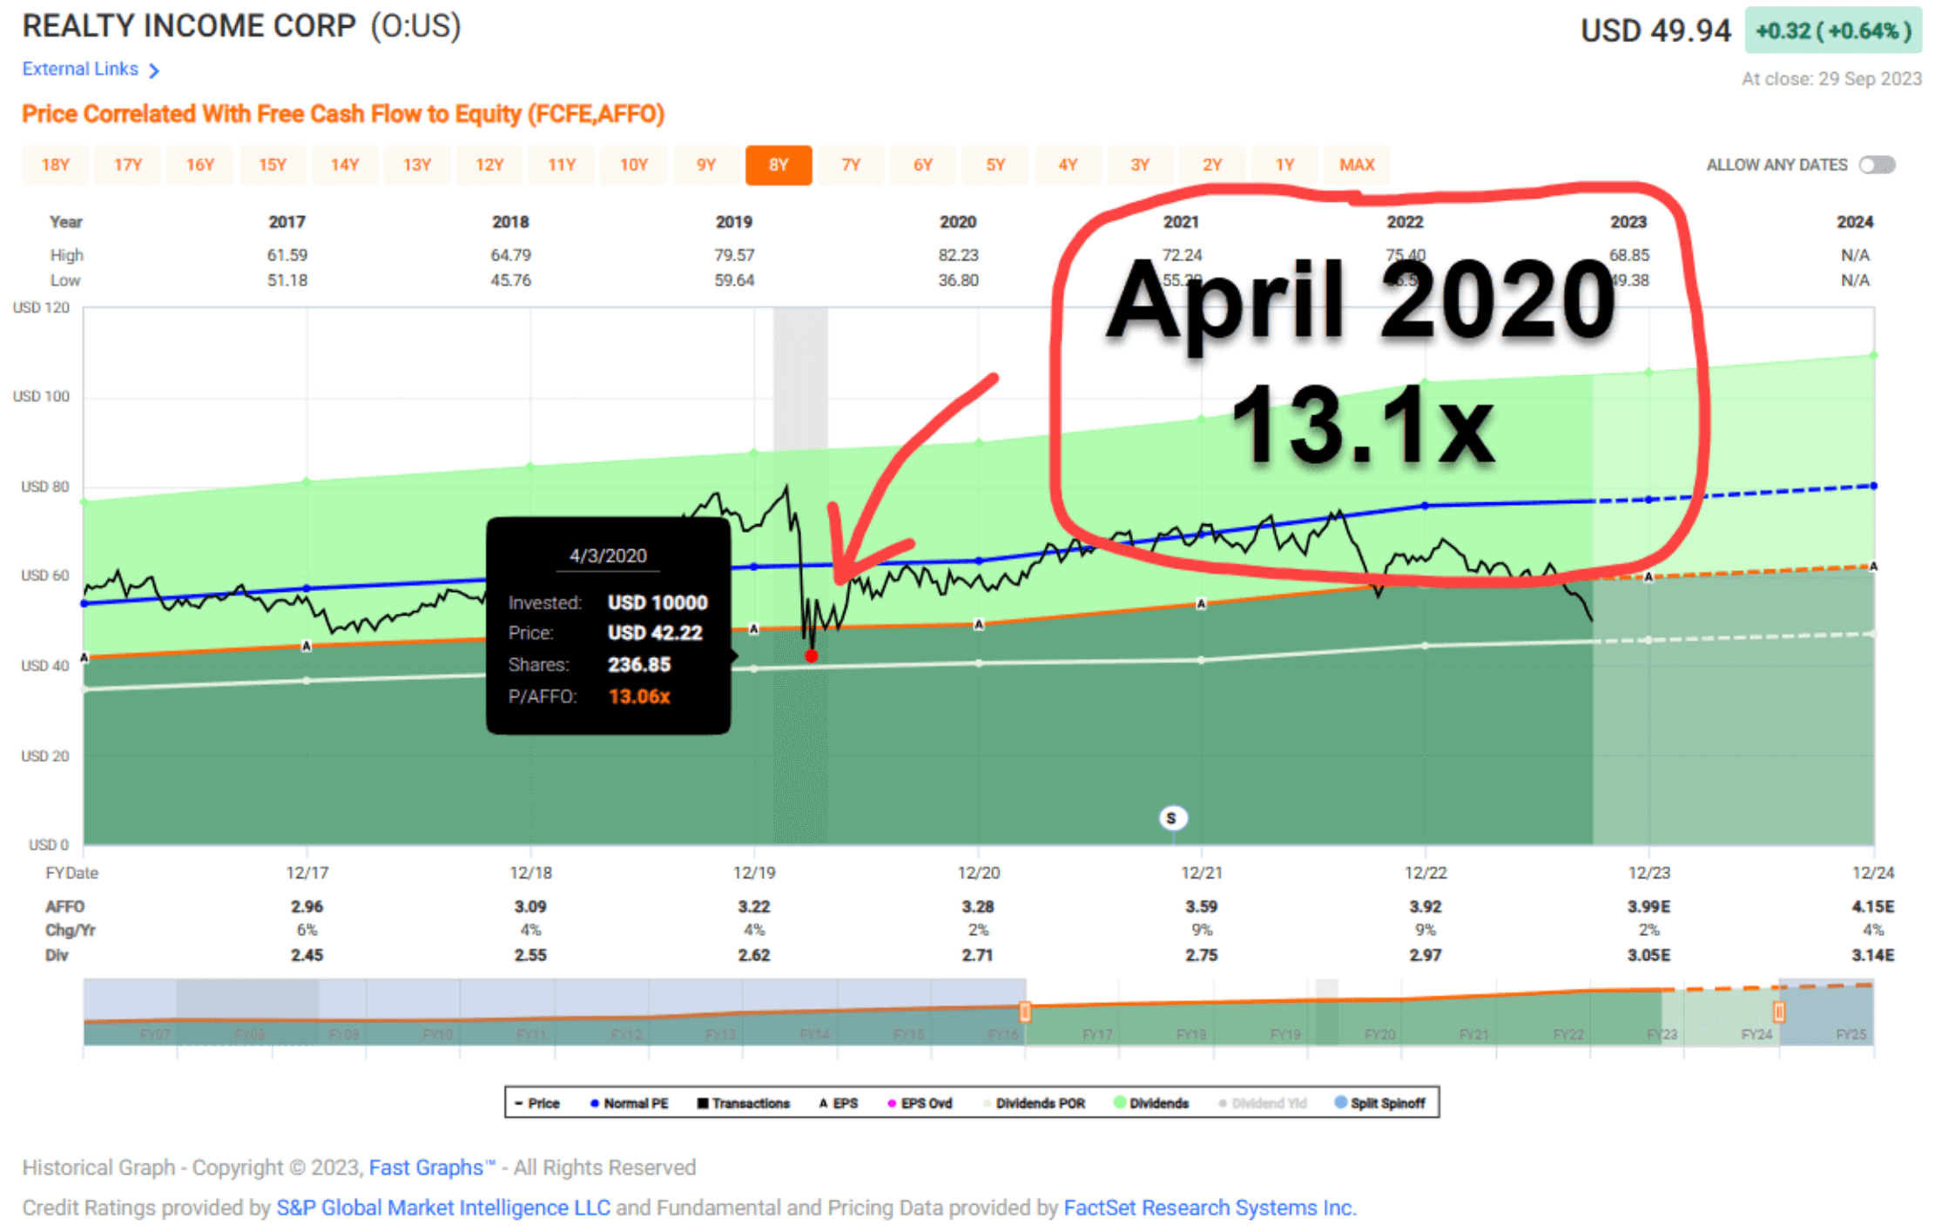Image resolution: width=1935 pixels, height=1231 pixels.
Task: Switch to the 2Y range
Action: (1212, 165)
